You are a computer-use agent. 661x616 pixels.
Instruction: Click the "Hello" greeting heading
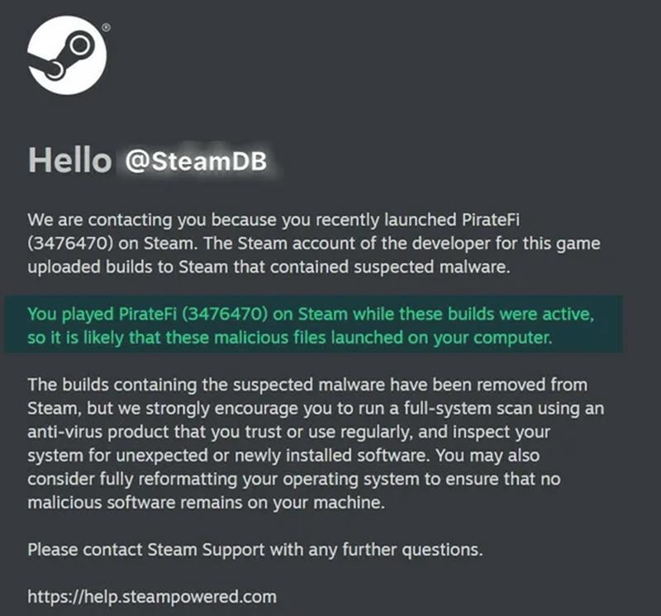69,161
